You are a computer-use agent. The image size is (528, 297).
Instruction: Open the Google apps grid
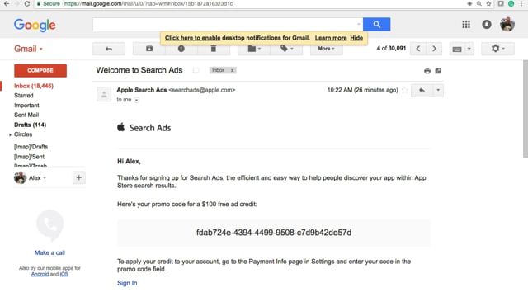pyautogui.click(x=466, y=24)
